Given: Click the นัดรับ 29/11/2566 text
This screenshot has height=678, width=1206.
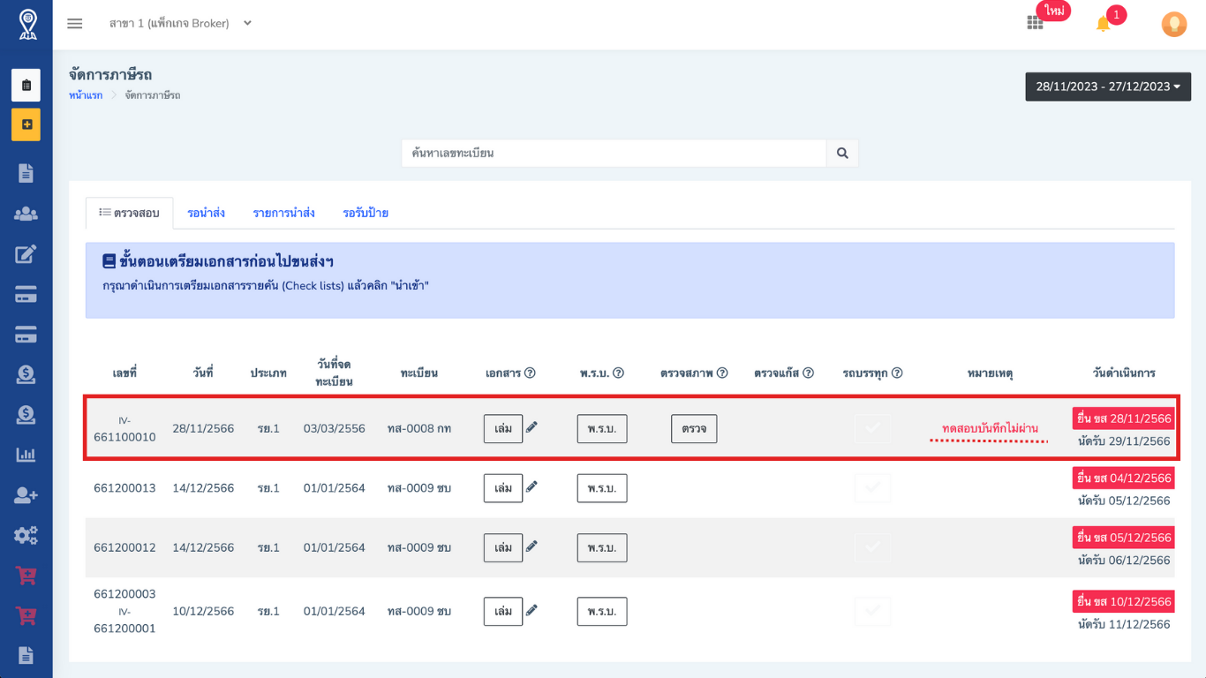Looking at the screenshot, I should [1124, 441].
